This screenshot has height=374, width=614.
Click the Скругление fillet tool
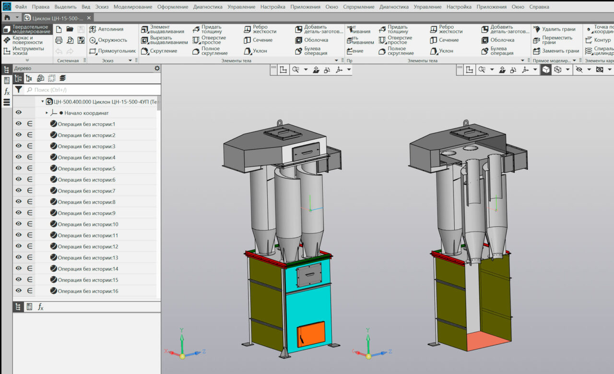(159, 51)
